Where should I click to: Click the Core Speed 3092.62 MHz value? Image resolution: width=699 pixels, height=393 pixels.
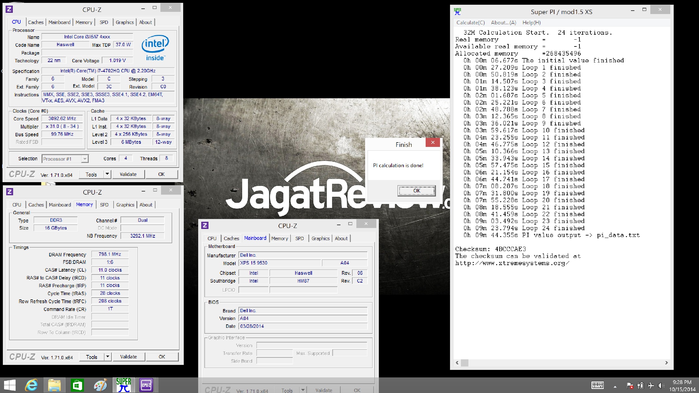click(62, 119)
